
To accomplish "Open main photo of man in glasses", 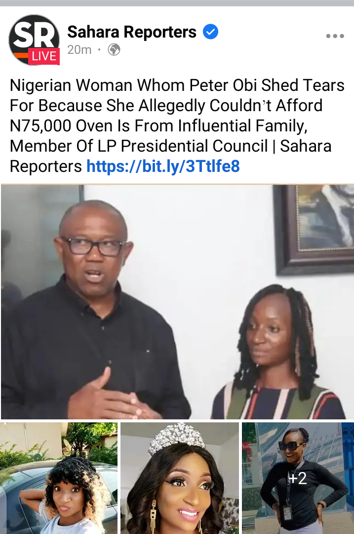I will tap(177, 302).
